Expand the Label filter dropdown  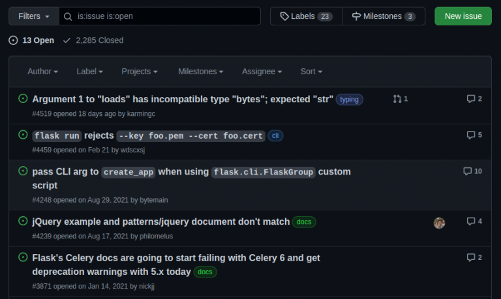90,72
